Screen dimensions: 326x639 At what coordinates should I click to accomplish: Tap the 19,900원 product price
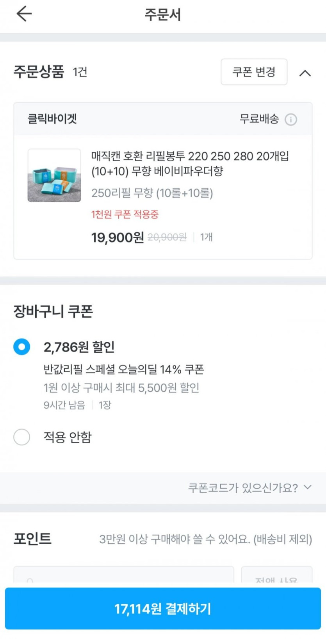click(x=117, y=237)
